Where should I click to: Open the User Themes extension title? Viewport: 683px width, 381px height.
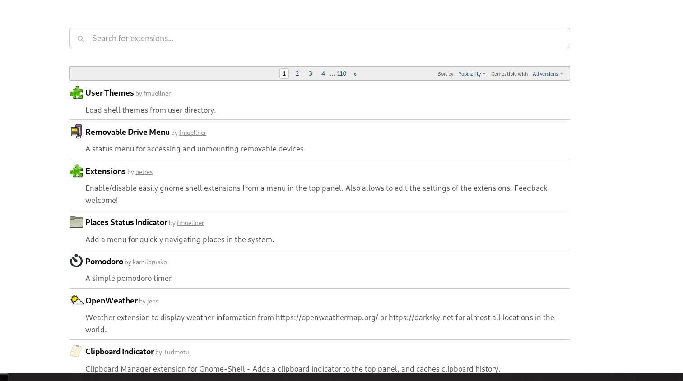pyautogui.click(x=109, y=93)
